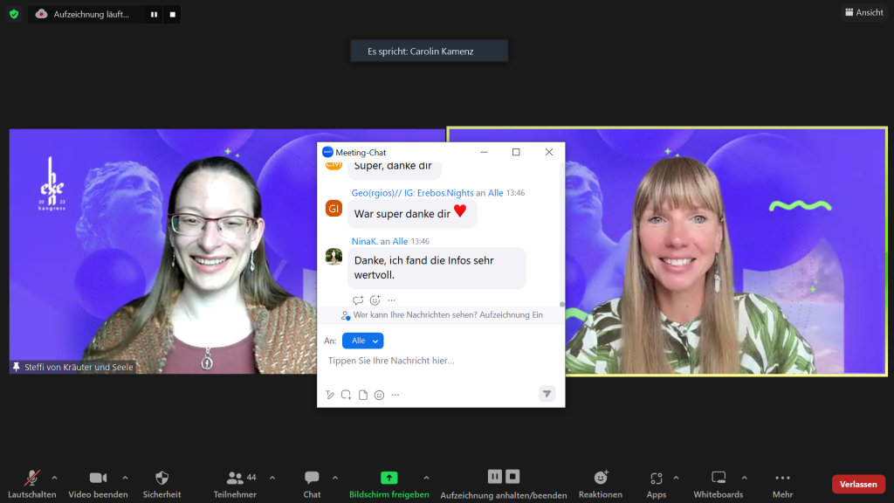Expand the 'Alle' recipient dropdown
894x503 pixels.
(x=362, y=341)
